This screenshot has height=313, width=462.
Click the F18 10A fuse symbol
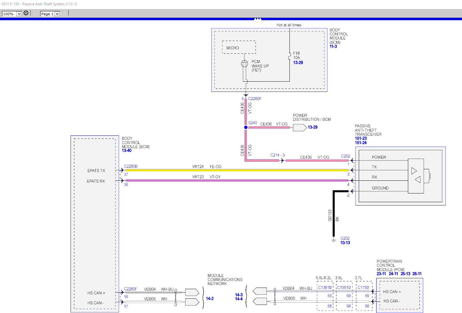[289, 56]
